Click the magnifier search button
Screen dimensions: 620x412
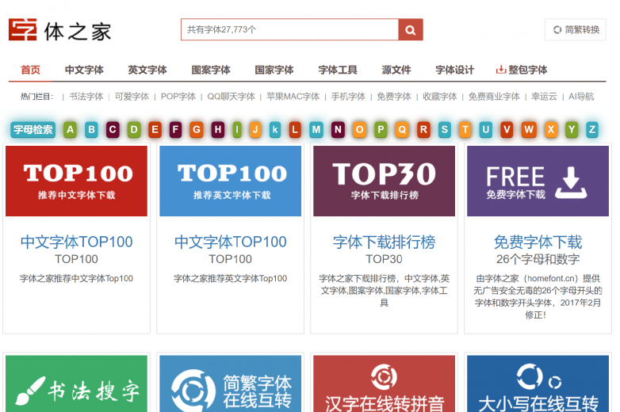click(x=410, y=30)
